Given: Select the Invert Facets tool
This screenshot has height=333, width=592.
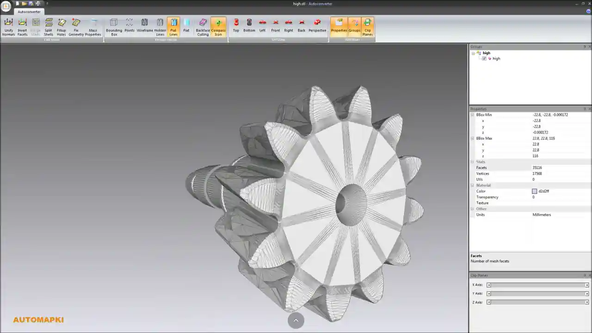Looking at the screenshot, I should (22, 27).
